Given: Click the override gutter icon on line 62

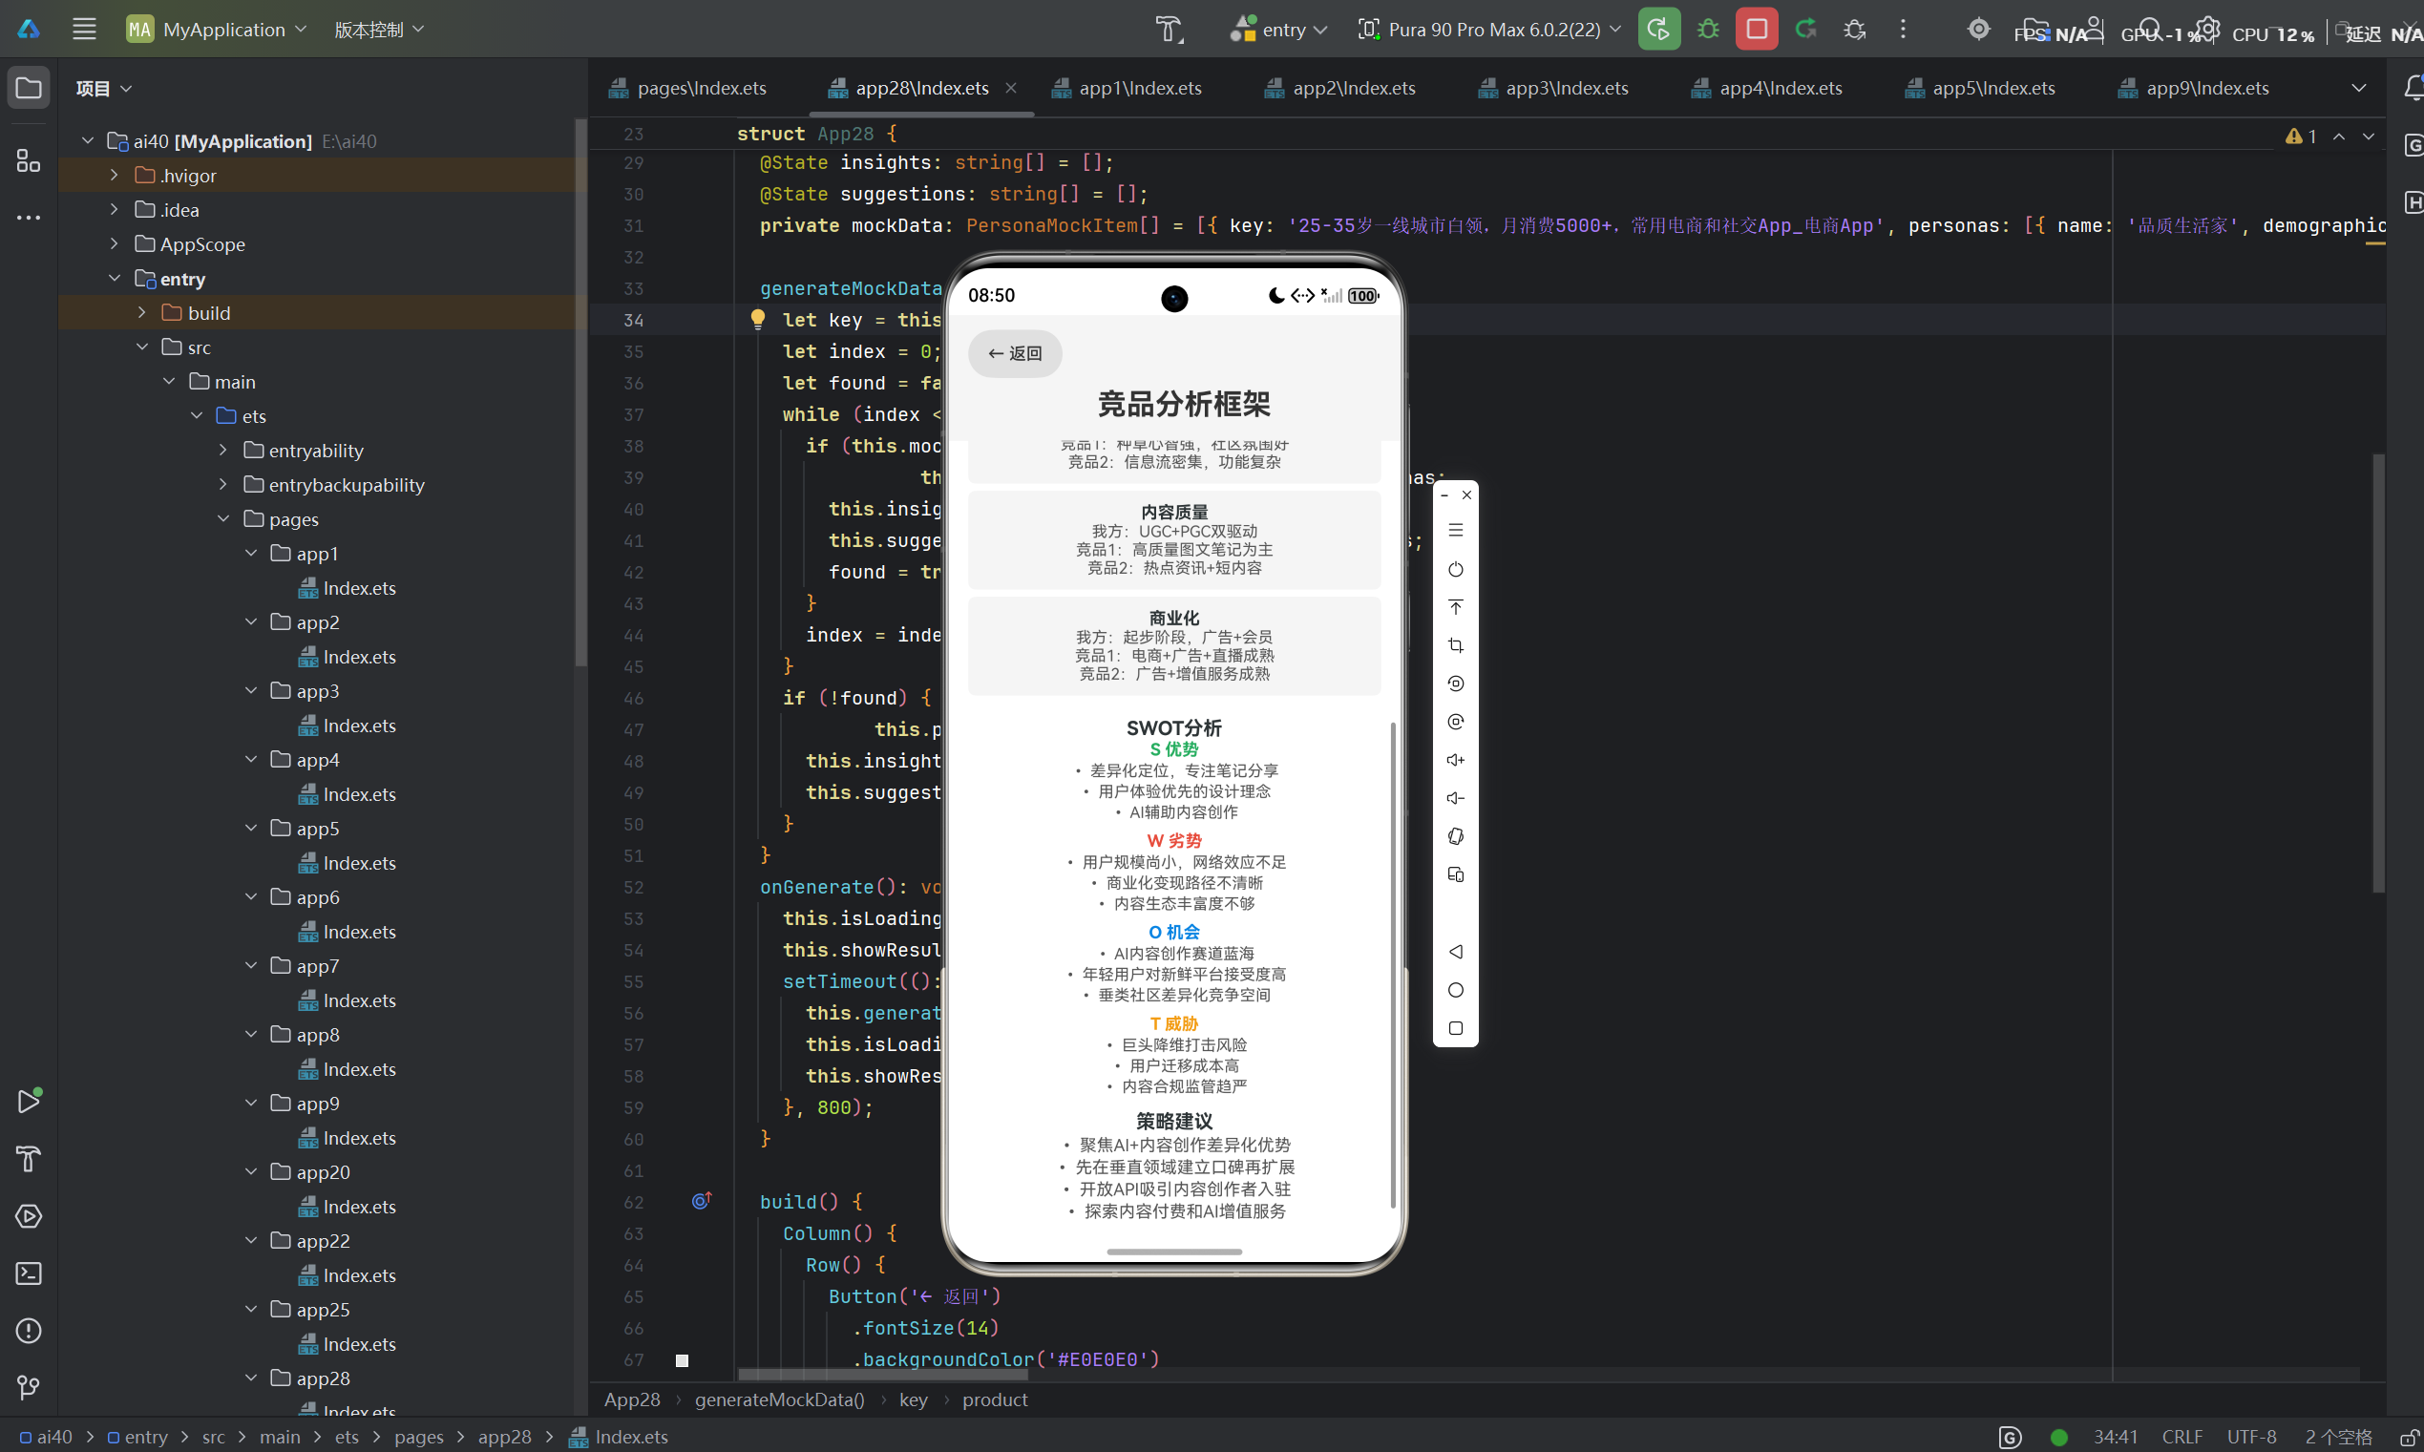Looking at the screenshot, I should (702, 1201).
